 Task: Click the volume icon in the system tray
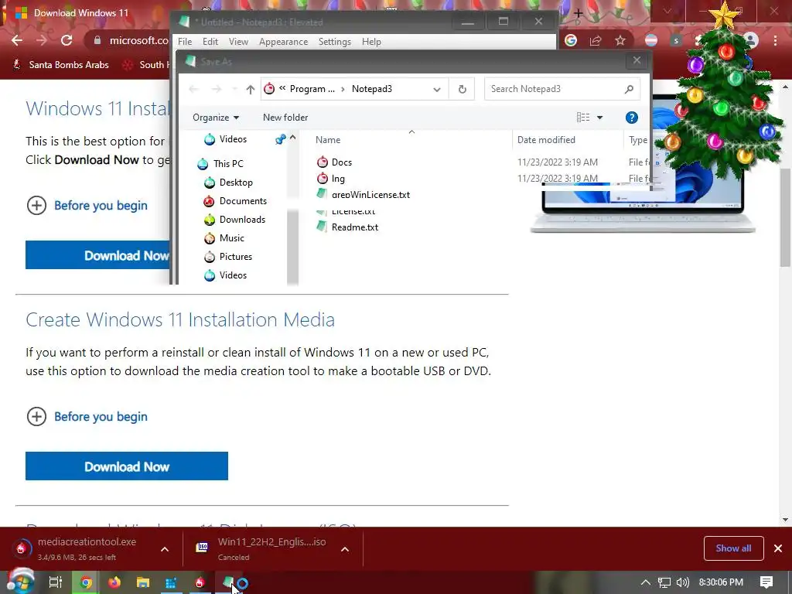(x=683, y=582)
